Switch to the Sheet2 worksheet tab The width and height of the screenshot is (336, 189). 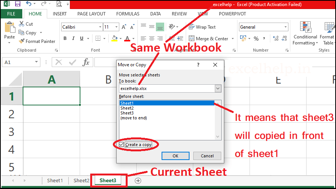coord(81,181)
